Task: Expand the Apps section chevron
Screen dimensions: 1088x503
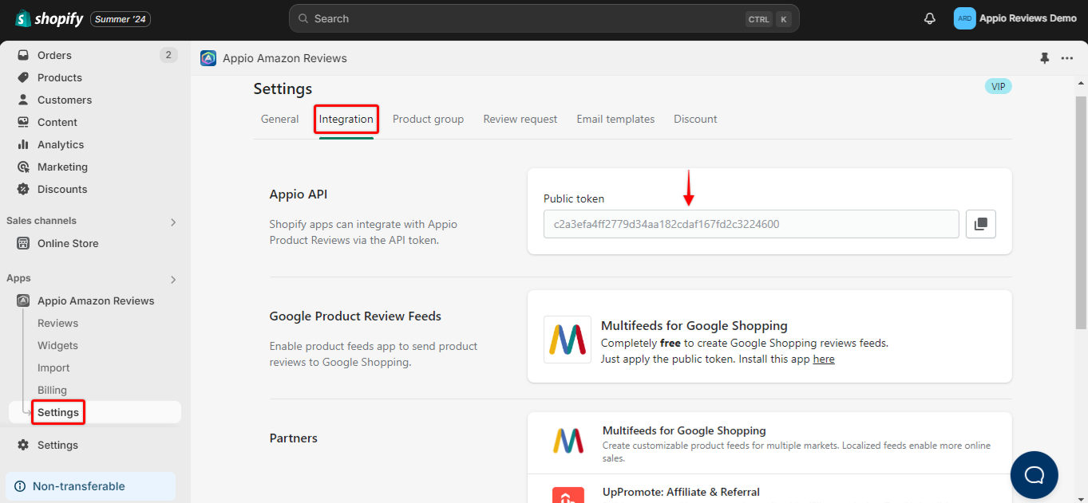Action: point(173,280)
